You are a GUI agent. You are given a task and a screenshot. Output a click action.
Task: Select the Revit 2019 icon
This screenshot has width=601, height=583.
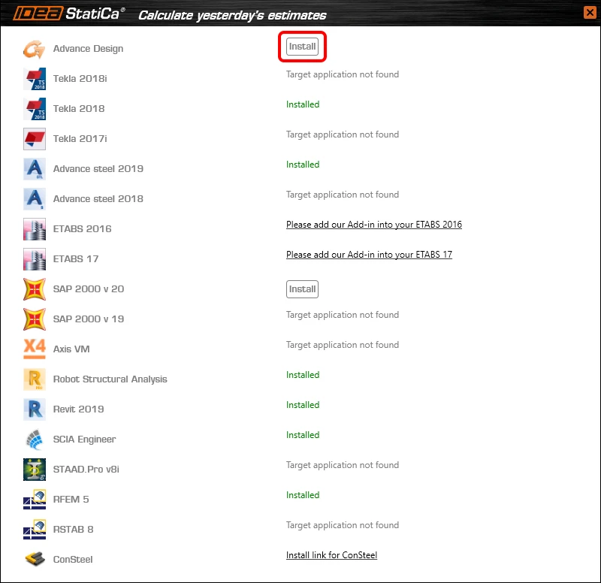click(34, 409)
